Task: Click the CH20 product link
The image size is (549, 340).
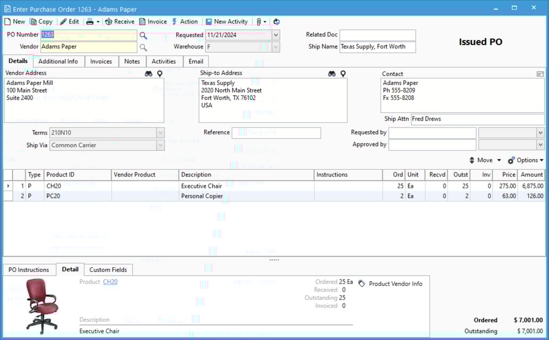Action: 110,282
